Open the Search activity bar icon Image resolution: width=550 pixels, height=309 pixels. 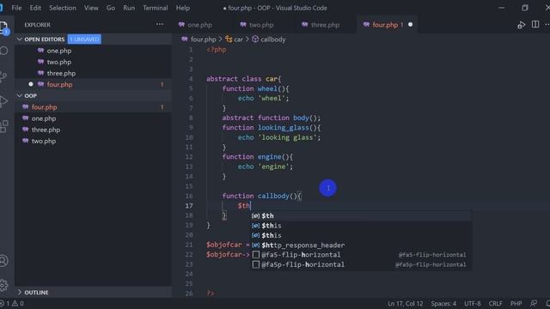click(x=4, y=51)
